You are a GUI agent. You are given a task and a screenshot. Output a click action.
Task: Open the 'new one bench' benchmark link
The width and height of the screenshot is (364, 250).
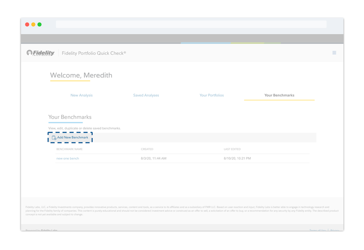click(x=67, y=158)
